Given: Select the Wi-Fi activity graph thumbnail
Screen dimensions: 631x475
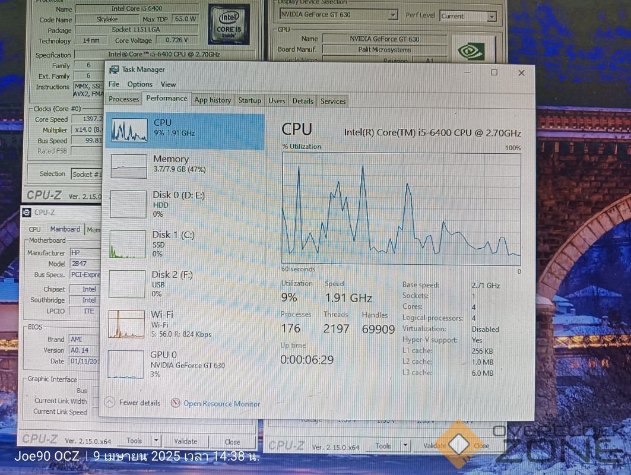Looking at the screenshot, I should (126, 324).
